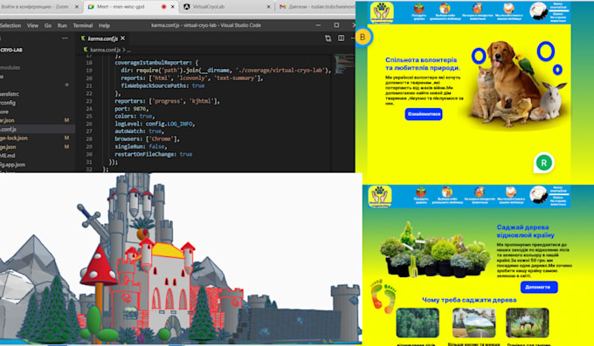This screenshot has width=594, height=346.
Task: Open the Go menu in VS Code
Action: (x=48, y=25)
